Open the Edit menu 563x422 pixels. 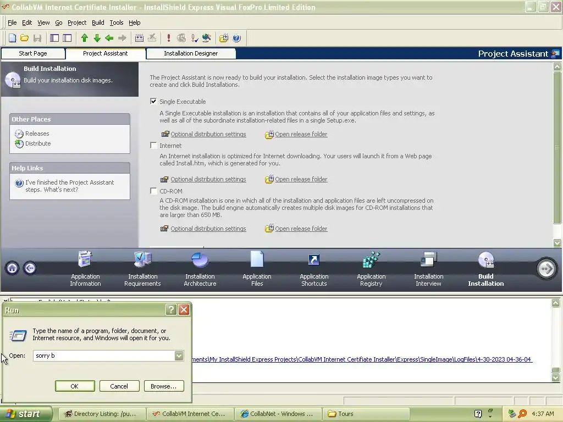(x=27, y=23)
